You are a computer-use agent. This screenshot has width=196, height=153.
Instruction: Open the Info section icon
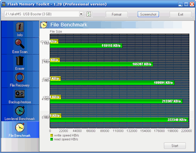pos(20,27)
